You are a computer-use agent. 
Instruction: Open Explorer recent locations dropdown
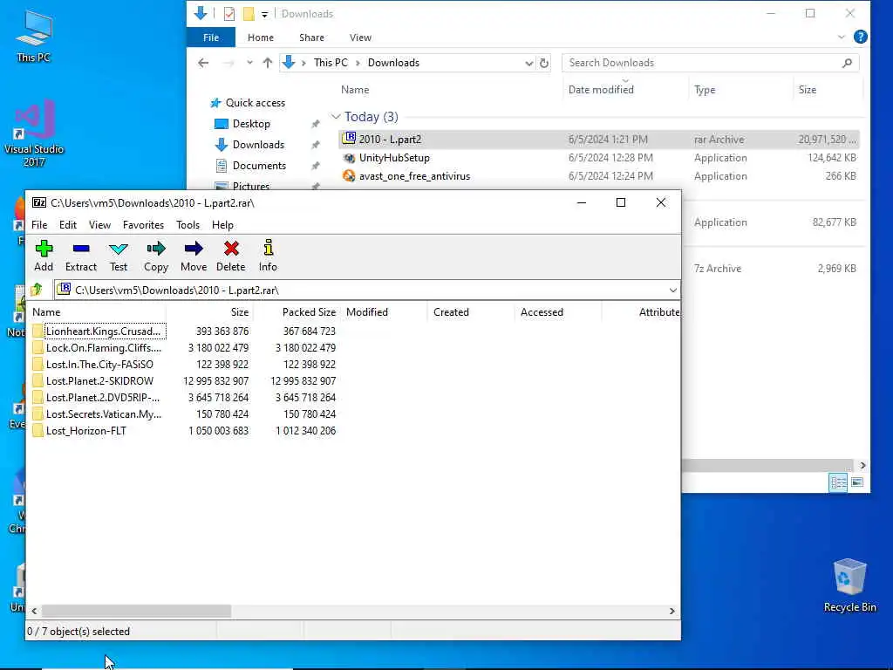click(249, 63)
